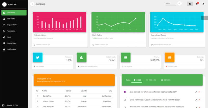Click the 'Flooded: One year later' task text

157,106
